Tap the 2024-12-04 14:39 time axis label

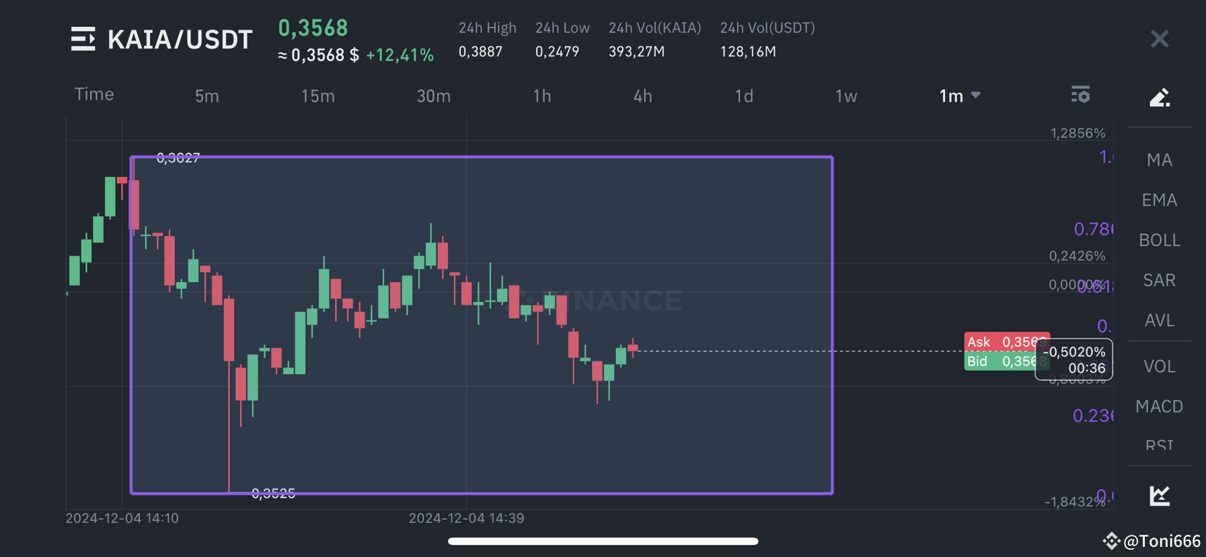click(x=467, y=518)
